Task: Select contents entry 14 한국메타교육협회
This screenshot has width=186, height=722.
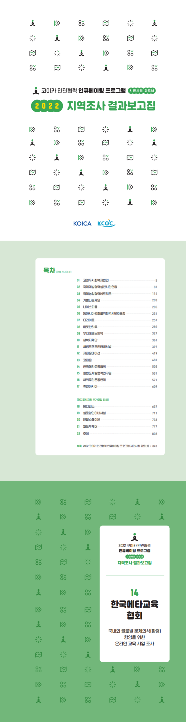Action: click(x=117, y=367)
